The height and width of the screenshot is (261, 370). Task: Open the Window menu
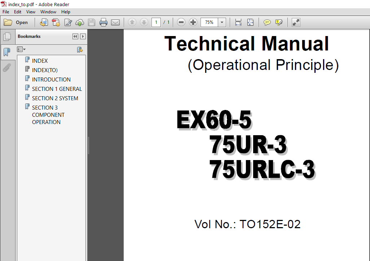[48, 12]
